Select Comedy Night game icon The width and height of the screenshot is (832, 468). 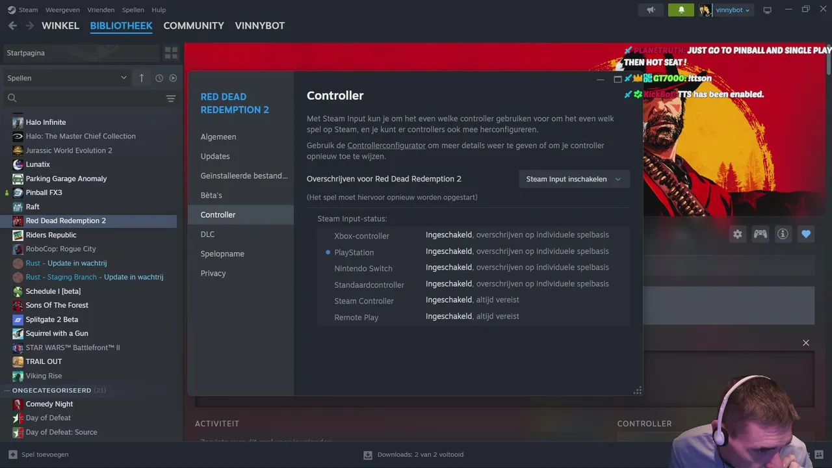(18, 404)
